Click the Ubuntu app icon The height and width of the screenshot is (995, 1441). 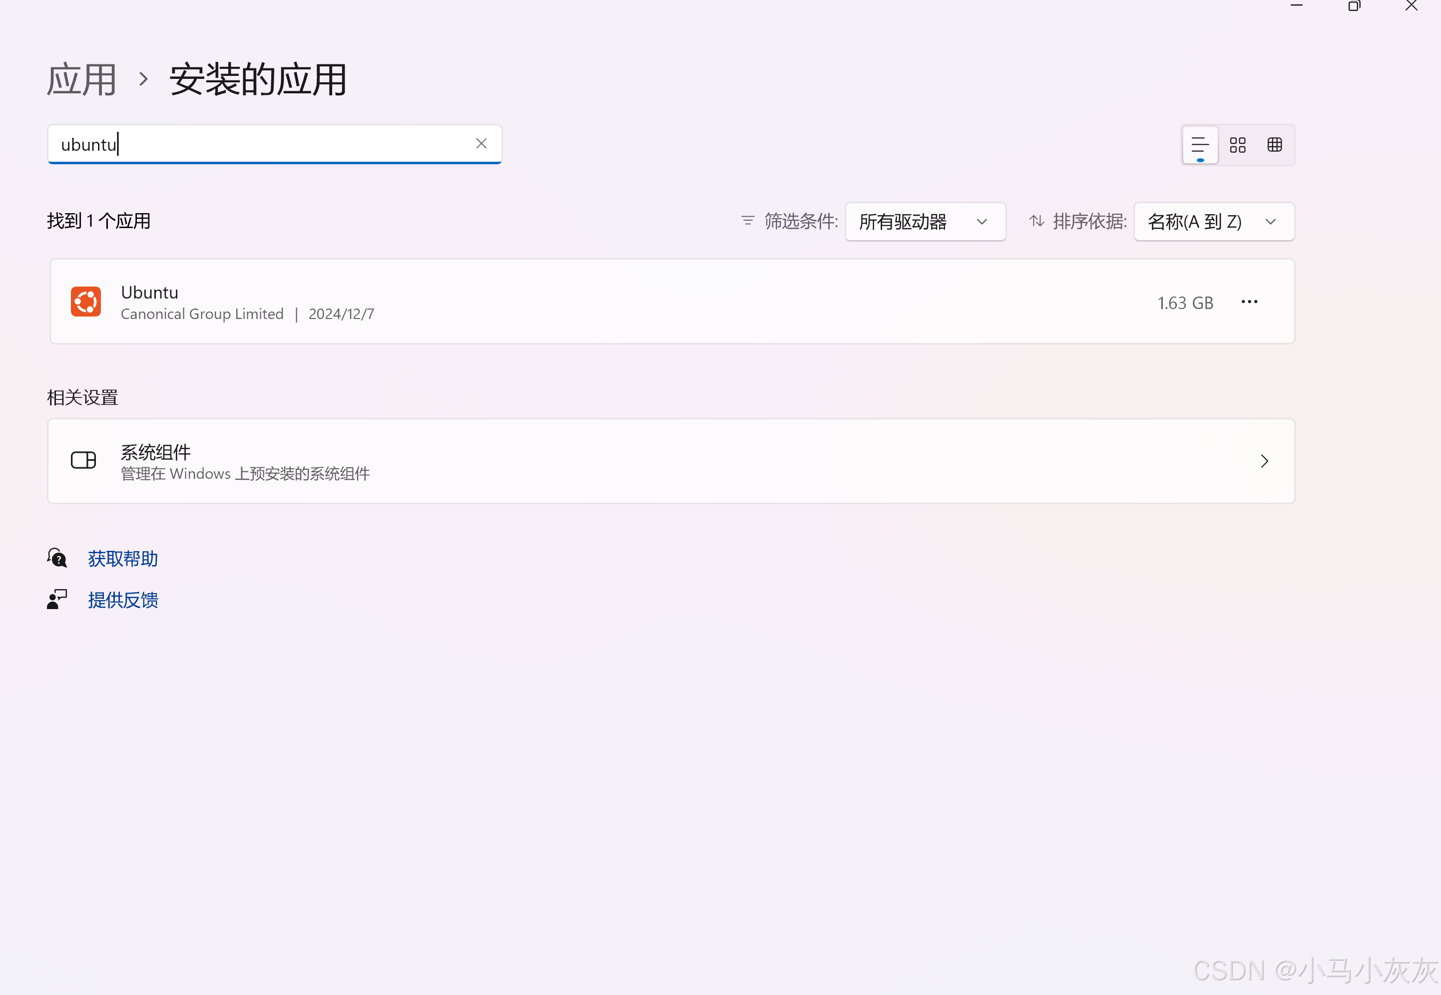click(x=86, y=302)
